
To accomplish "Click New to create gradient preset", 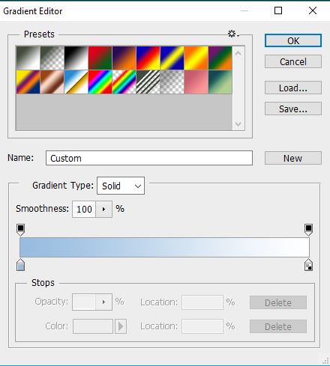I will (x=293, y=158).
